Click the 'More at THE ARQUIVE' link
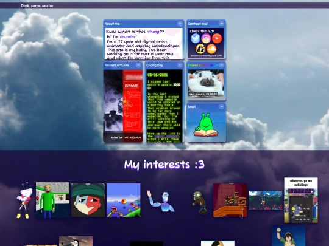 point(126,138)
